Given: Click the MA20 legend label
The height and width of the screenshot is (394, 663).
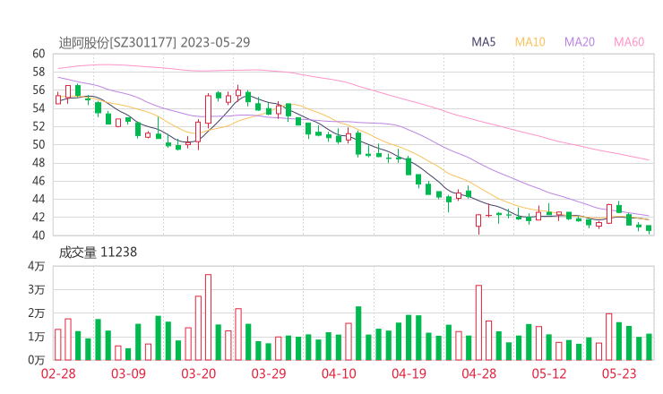Looking at the screenshot, I should (580, 42).
